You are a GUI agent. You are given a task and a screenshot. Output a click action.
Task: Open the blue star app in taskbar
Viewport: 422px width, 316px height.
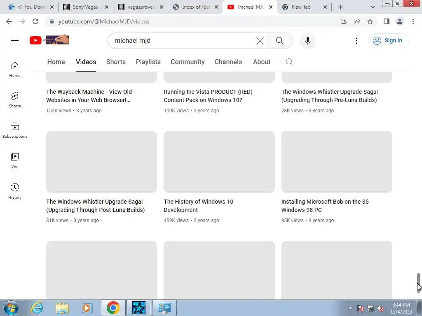coord(139,308)
